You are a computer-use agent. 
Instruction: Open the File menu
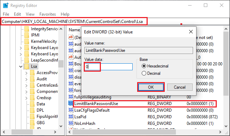tap(6, 14)
